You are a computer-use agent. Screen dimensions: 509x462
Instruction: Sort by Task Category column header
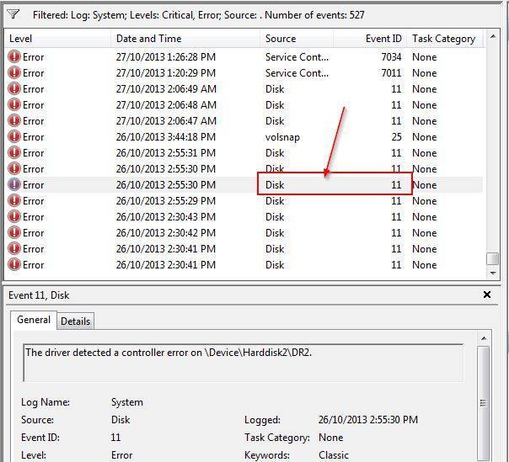click(x=445, y=39)
